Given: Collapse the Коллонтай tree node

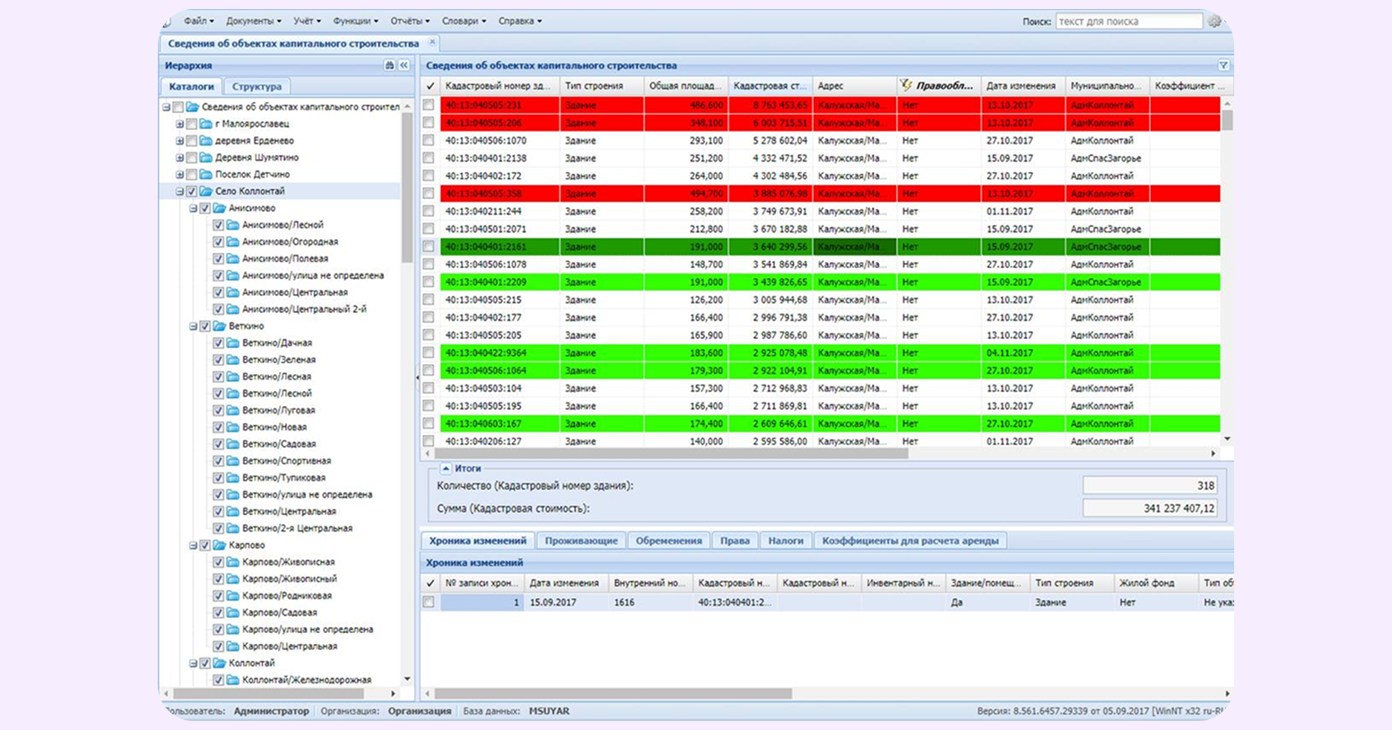Looking at the screenshot, I should [193, 664].
